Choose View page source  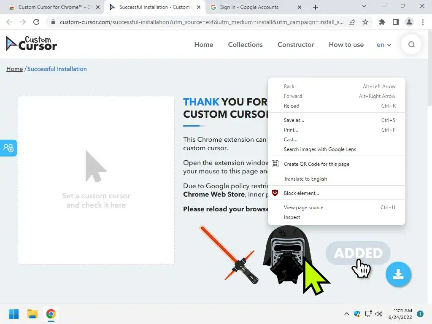(x=336, y=208)
